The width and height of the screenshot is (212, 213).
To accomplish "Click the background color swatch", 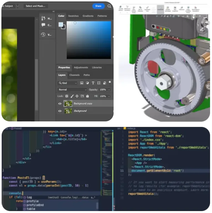I will (64, 28).
